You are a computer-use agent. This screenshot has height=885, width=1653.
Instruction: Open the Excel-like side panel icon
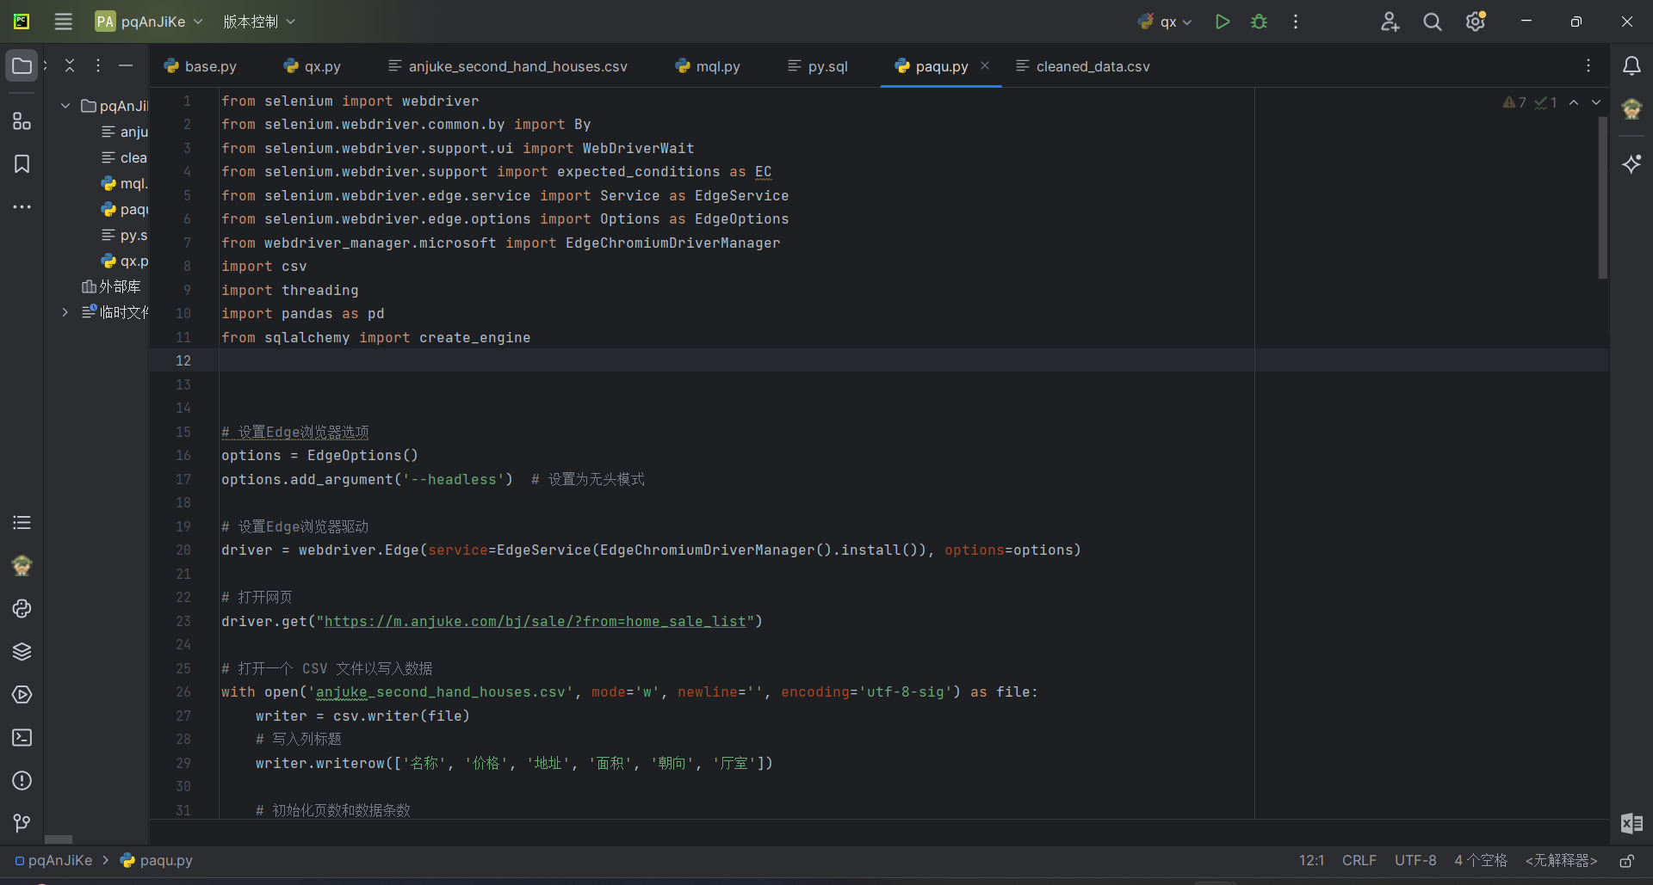click(x=1631, y=823)
